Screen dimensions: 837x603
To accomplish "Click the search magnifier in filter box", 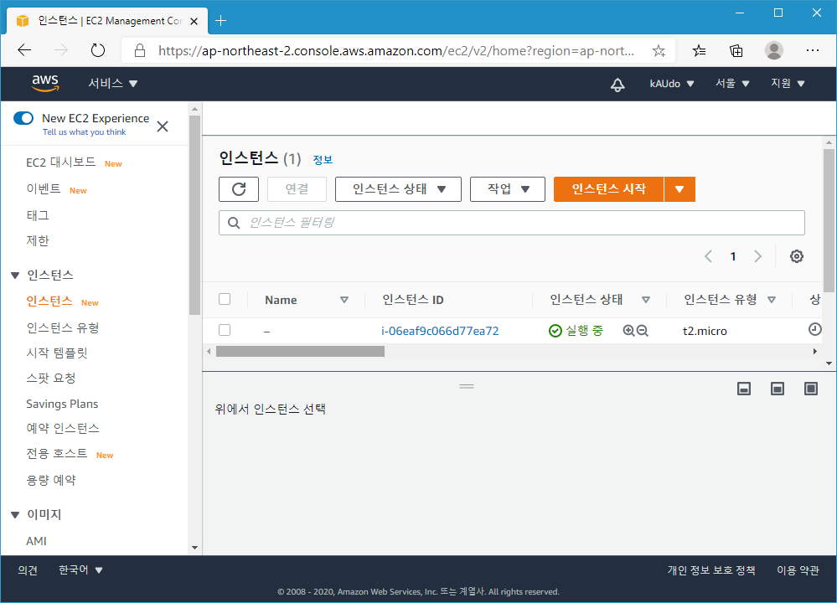I will (234, 223).
